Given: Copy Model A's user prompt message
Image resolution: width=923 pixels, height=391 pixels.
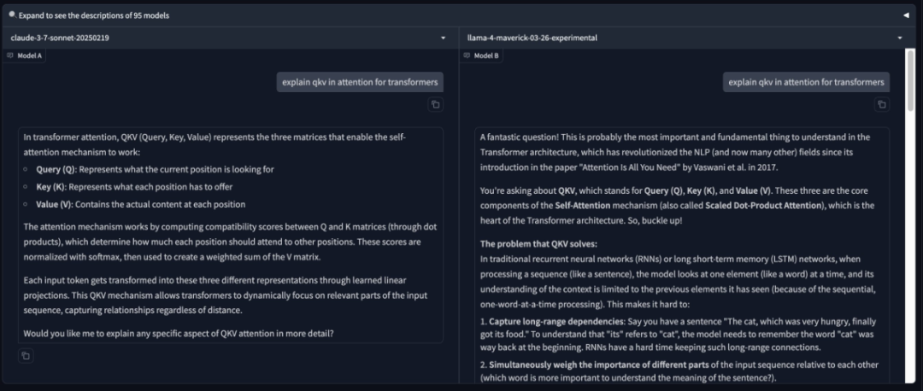Looking at the screenshot, I should pos(435,104).
